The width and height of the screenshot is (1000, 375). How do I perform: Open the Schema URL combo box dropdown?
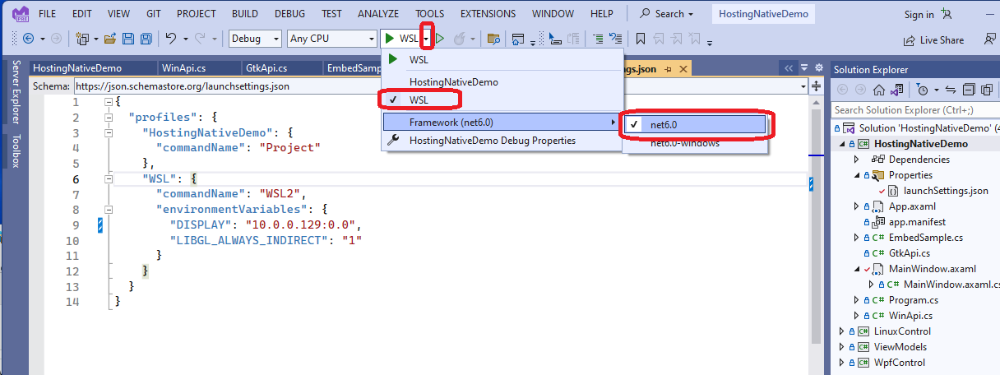click(803, 86)
